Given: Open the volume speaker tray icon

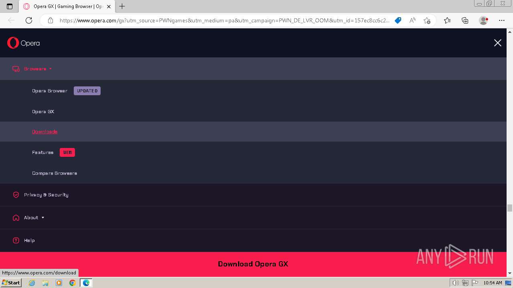Looking at the screenshot, I should coord(456,283).
